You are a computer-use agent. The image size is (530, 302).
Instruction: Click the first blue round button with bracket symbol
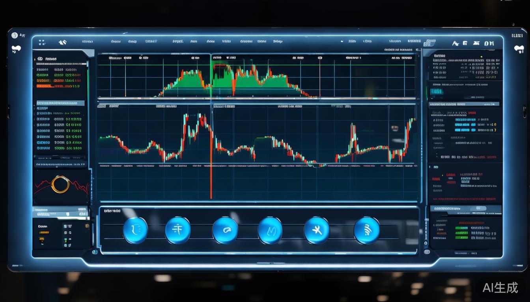click(x=135, y=230)
